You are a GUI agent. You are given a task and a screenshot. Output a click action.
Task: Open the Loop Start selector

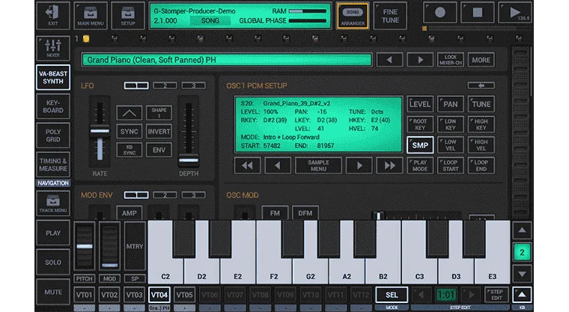point(451,165)
